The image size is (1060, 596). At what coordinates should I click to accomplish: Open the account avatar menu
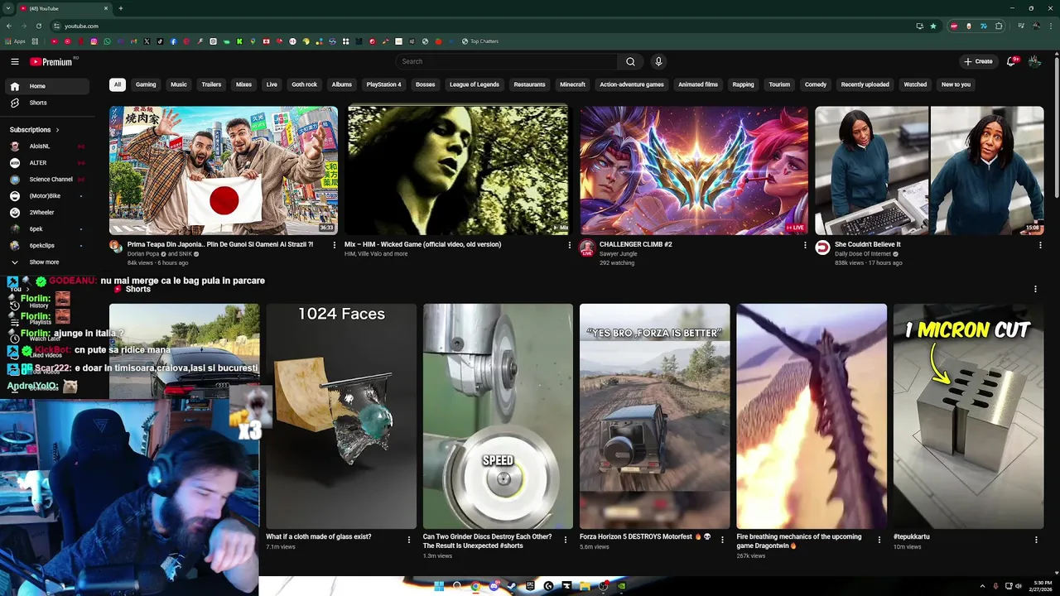1034,61
